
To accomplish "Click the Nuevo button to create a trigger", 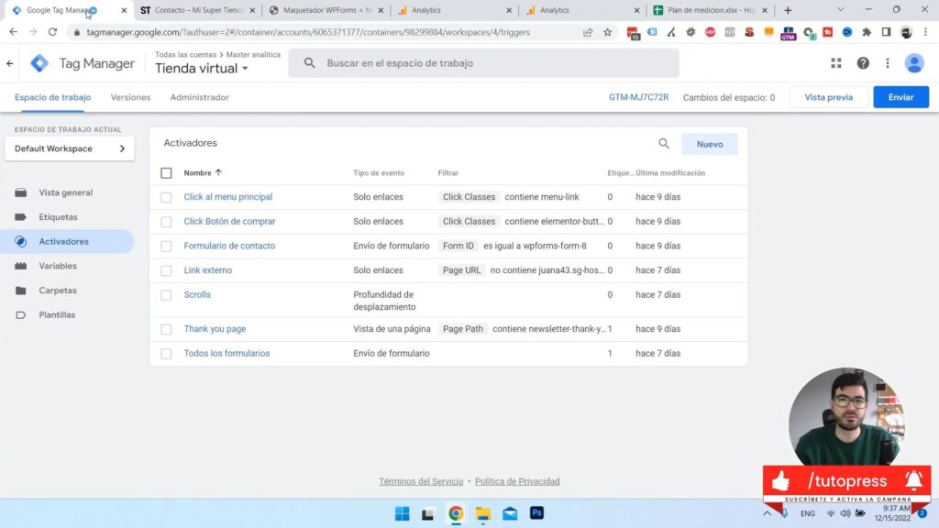I will [x=710, y=144].
